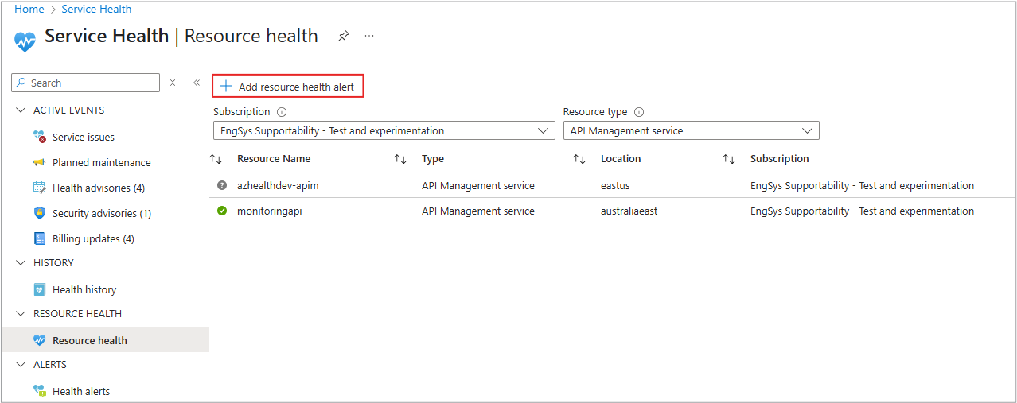Click Add resource health alert button
This screenshot has width=1017, height=403.
tap(287, 87)
